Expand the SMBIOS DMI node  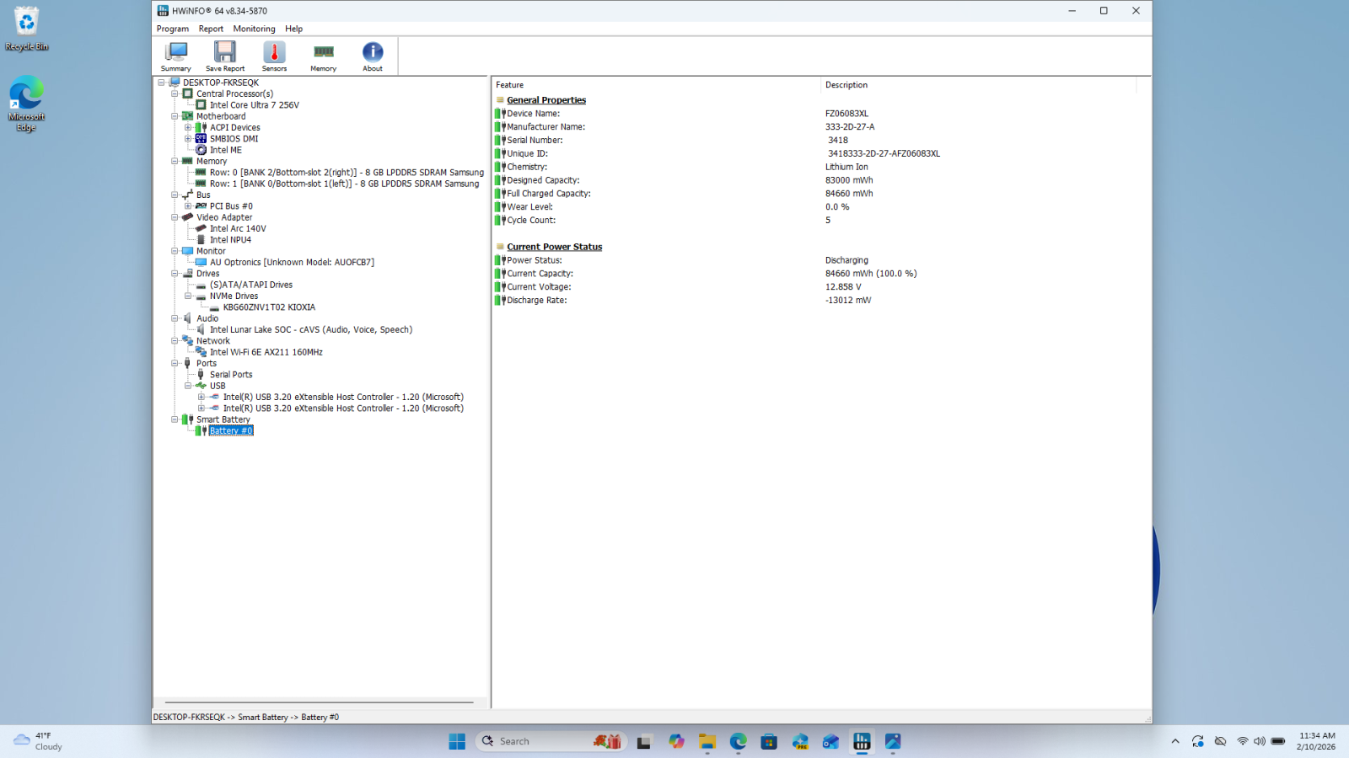(x=188, y=139)
